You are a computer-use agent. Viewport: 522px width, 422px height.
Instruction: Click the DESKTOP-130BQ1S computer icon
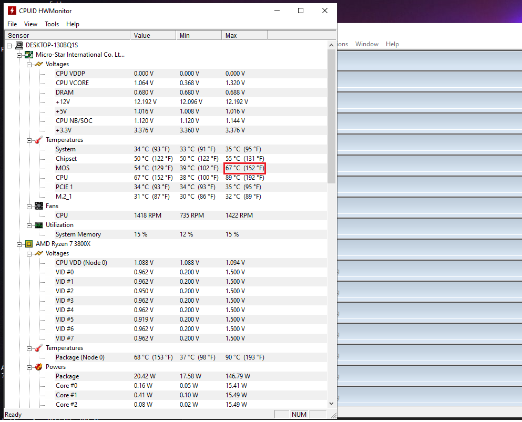tap(19, 45)
